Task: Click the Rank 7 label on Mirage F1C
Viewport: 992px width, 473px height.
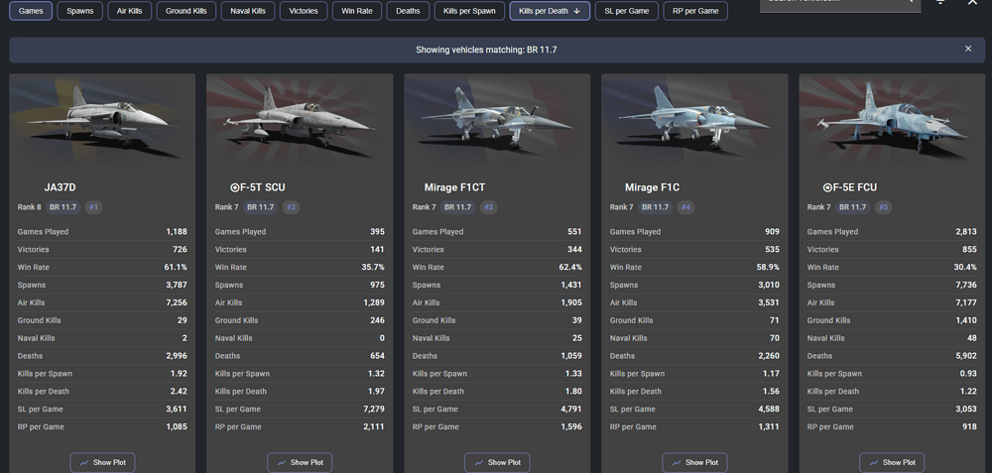Action: [x=621, y=207]
